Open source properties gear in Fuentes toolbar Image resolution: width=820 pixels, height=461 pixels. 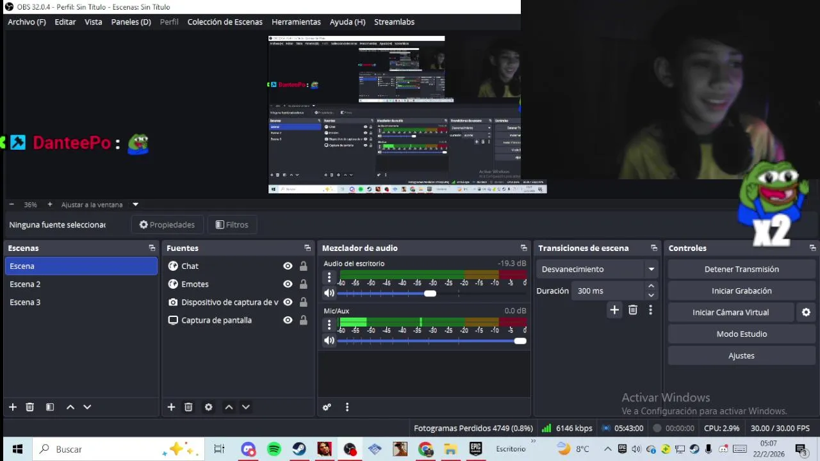(x=208, y=407)
